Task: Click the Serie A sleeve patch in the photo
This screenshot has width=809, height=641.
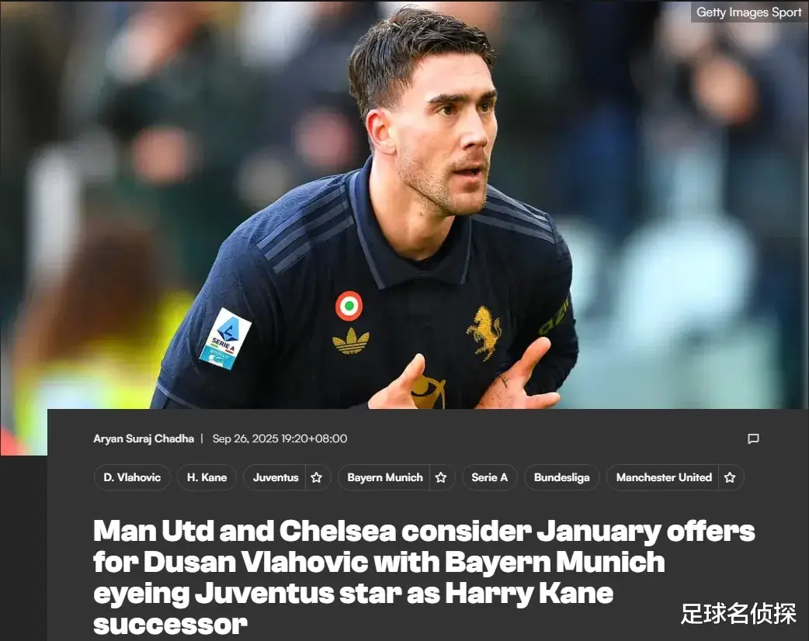Action: tap(225, 338)
